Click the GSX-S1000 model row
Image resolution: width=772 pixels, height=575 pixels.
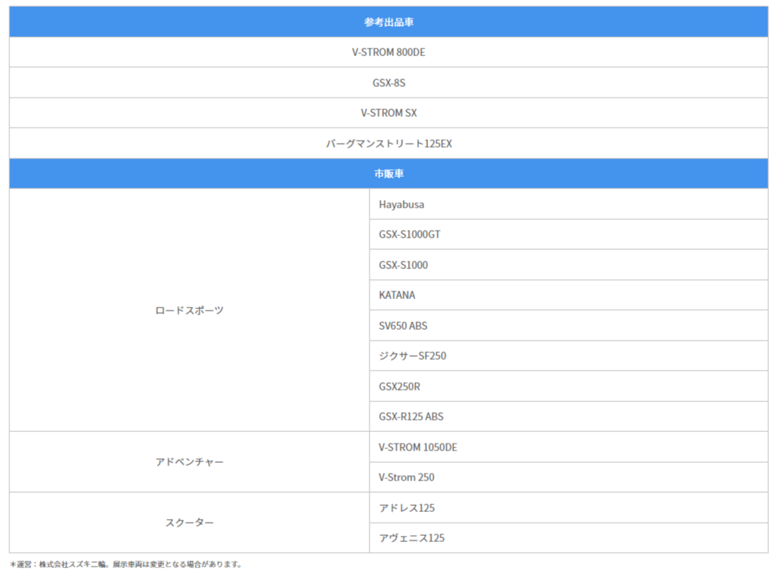[x=403, y=265]
